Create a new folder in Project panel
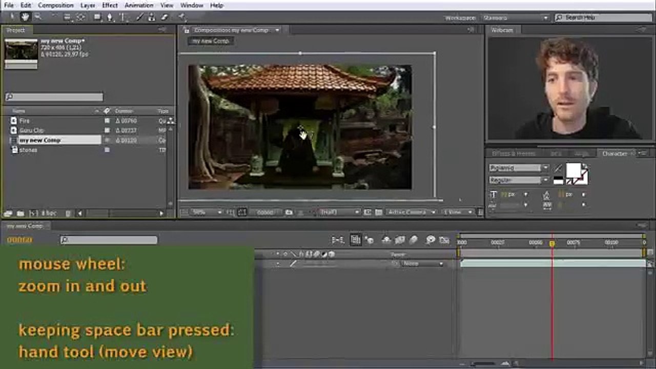This screenshot has width=656, height=369. pyautogui.click(x=20, y=213)
